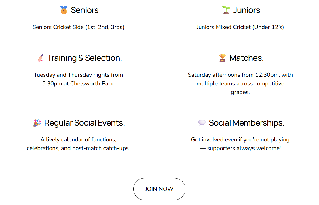Viewport: 319px width, 205px height.
Task: Click the Juniors Mixed Cricket description
Action: coord(240,27)
